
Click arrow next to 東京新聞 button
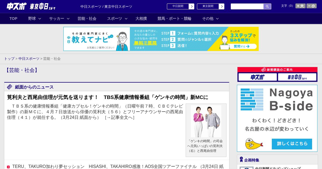point(222,6)
